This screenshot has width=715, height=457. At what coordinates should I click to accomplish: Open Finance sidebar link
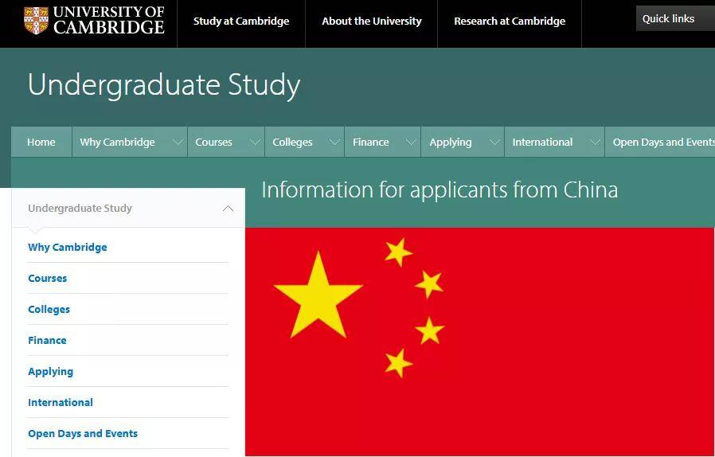pyautogui.click(x=47, y=340)
